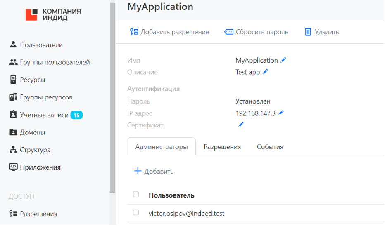This screenshot has width=385, height=226.
Task: Click the edit pencil beside IP address 192.168.147.3
Action: (281, 113)
